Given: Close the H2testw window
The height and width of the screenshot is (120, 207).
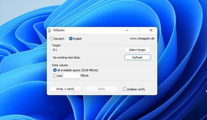Looking at the screenshot, I should point(151,30).
